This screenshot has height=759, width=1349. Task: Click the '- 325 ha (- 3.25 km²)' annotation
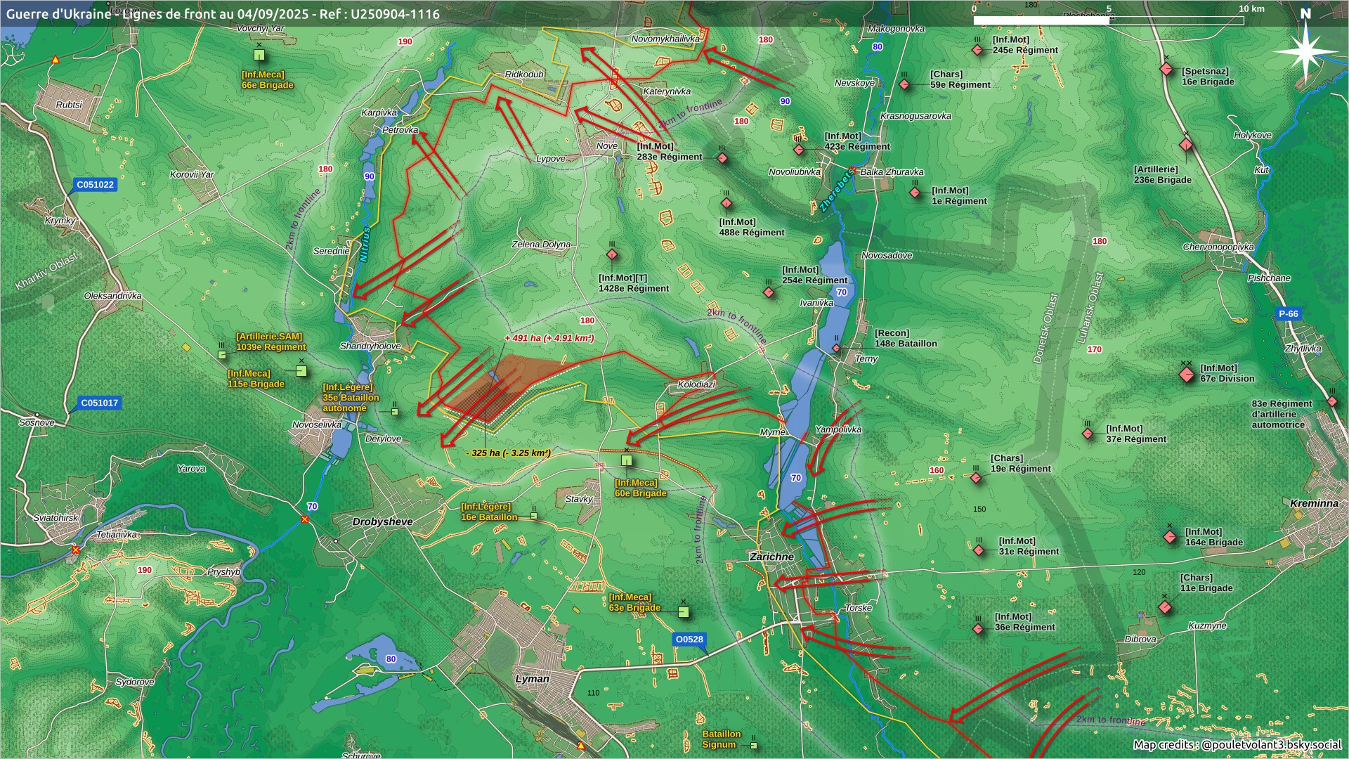[x=508, y=453]
